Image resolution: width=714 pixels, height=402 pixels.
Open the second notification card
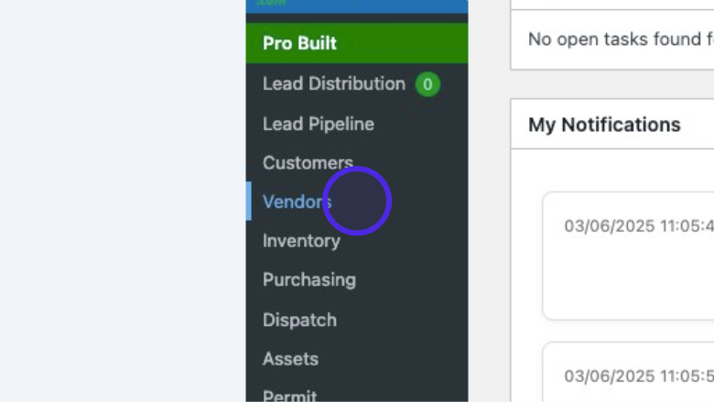[x=628, y=372]
